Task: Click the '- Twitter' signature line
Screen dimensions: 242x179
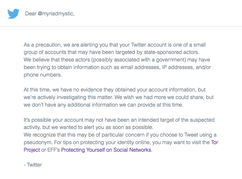Action: [x=33, y=165]
